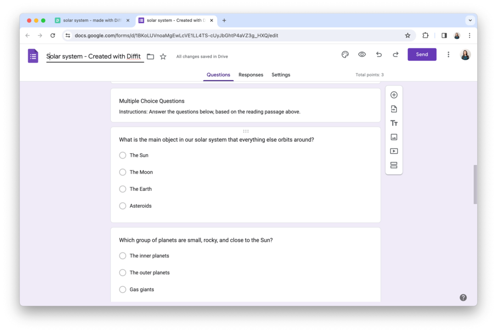Add a new question using the plus icon
The height and width of the screenshot is (332, 497).
[x=394, y=95]
